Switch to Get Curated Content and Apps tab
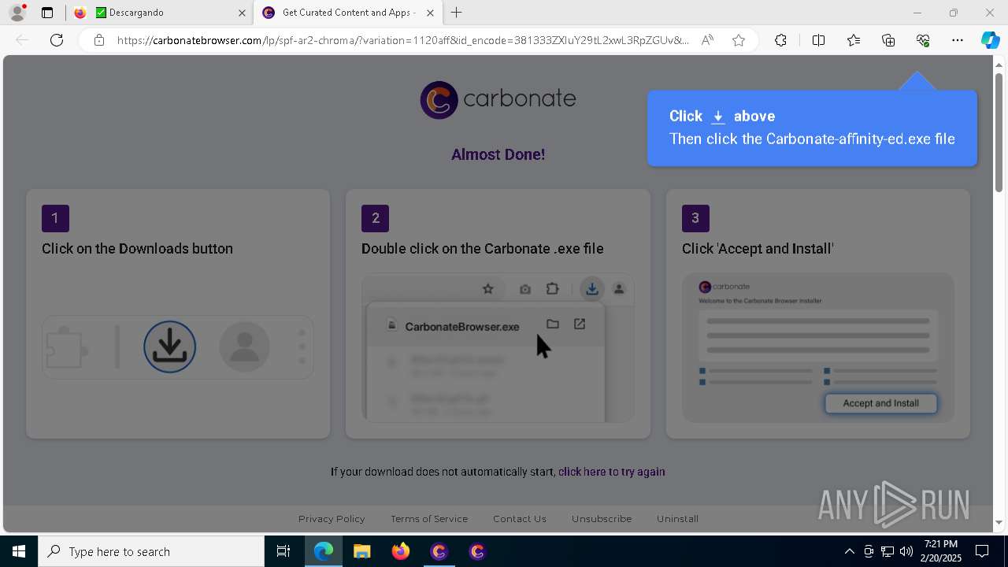 [x=349, y=13]
